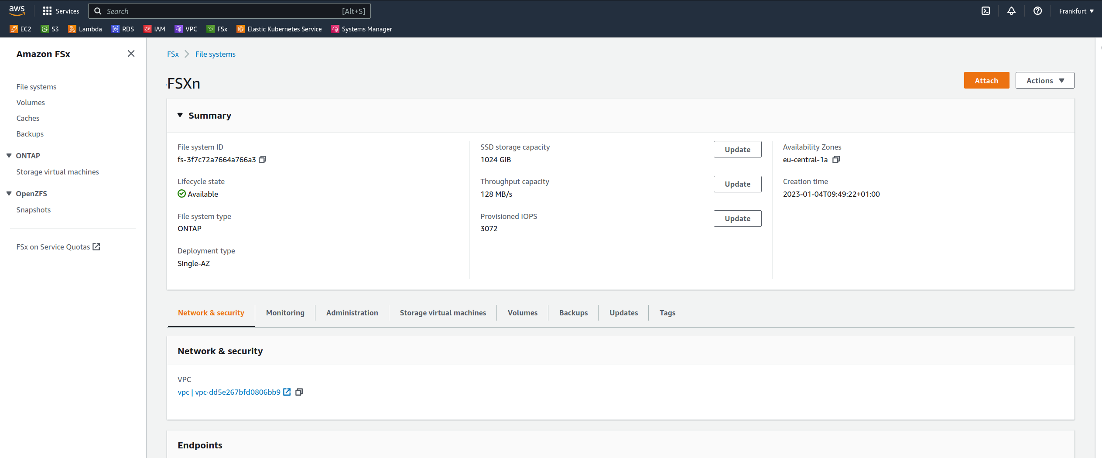Viewport: 1102px width, 458px height.
Task: Switch to the Tags tab
Action: (x=667, y=313)
